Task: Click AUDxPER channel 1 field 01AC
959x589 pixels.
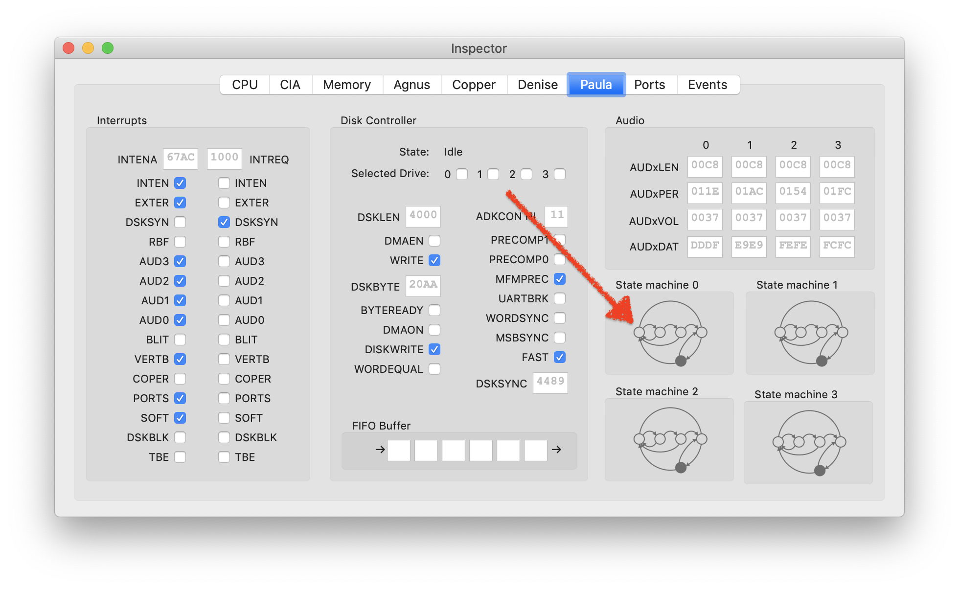Action: click(749, 193)
